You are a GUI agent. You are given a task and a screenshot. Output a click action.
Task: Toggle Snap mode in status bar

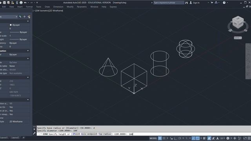(164, 138)
